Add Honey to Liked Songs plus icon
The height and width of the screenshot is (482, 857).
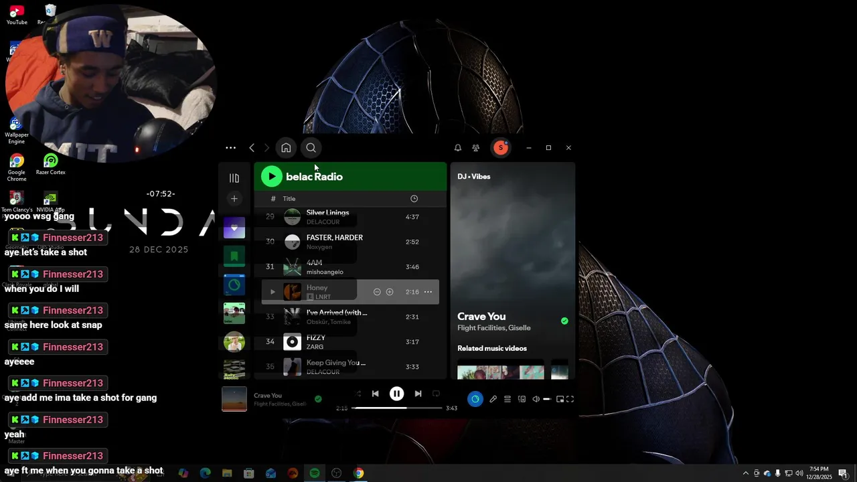point(390,292)
